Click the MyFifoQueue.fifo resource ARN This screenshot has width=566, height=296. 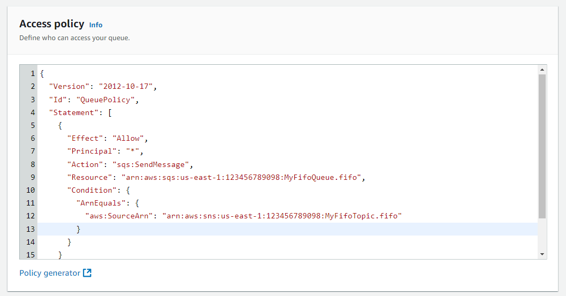(x=241, y=177)
